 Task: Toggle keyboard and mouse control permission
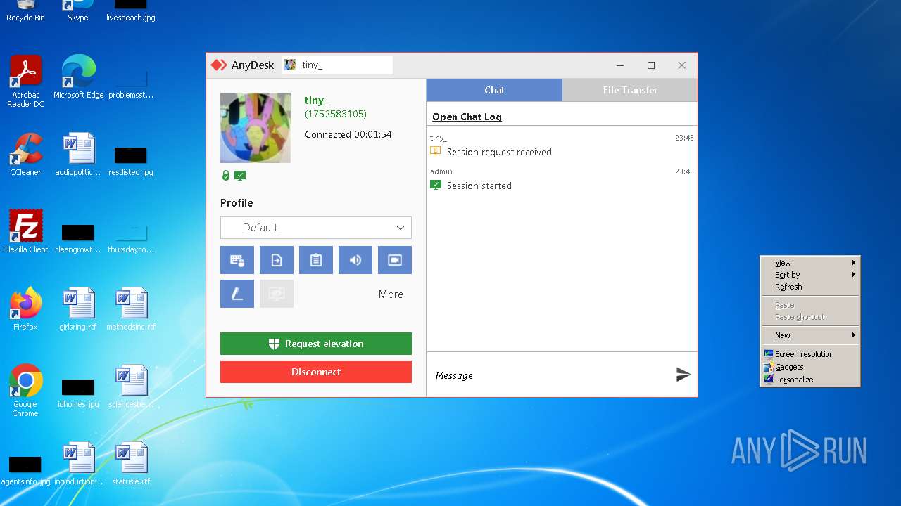[x=237, y=260]
